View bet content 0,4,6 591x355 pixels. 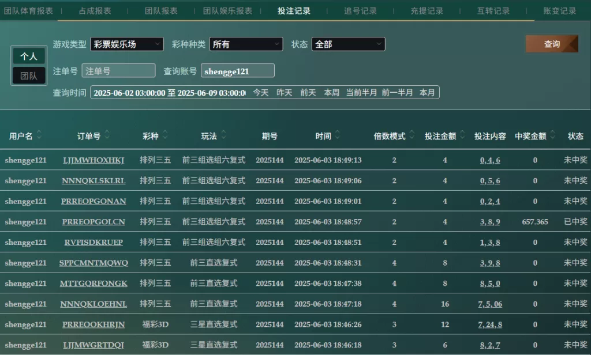click(490, 160)
